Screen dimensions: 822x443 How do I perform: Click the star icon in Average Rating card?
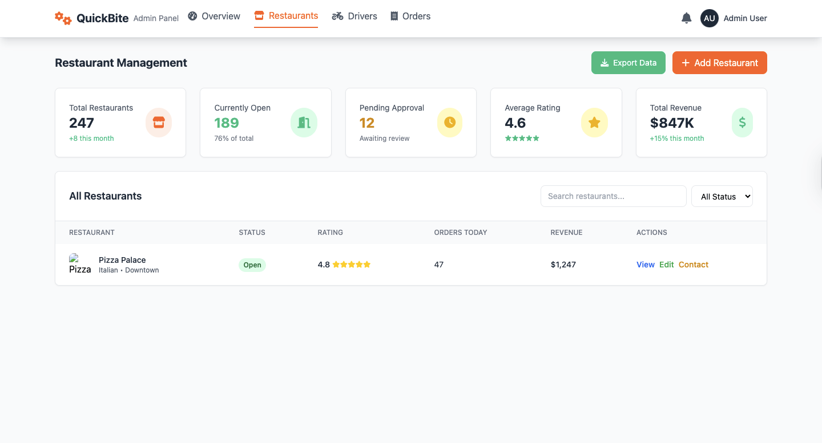click(594, 123)
